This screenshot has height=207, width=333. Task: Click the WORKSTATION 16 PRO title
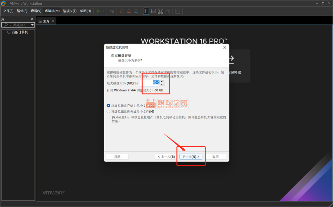pos(184,41)
